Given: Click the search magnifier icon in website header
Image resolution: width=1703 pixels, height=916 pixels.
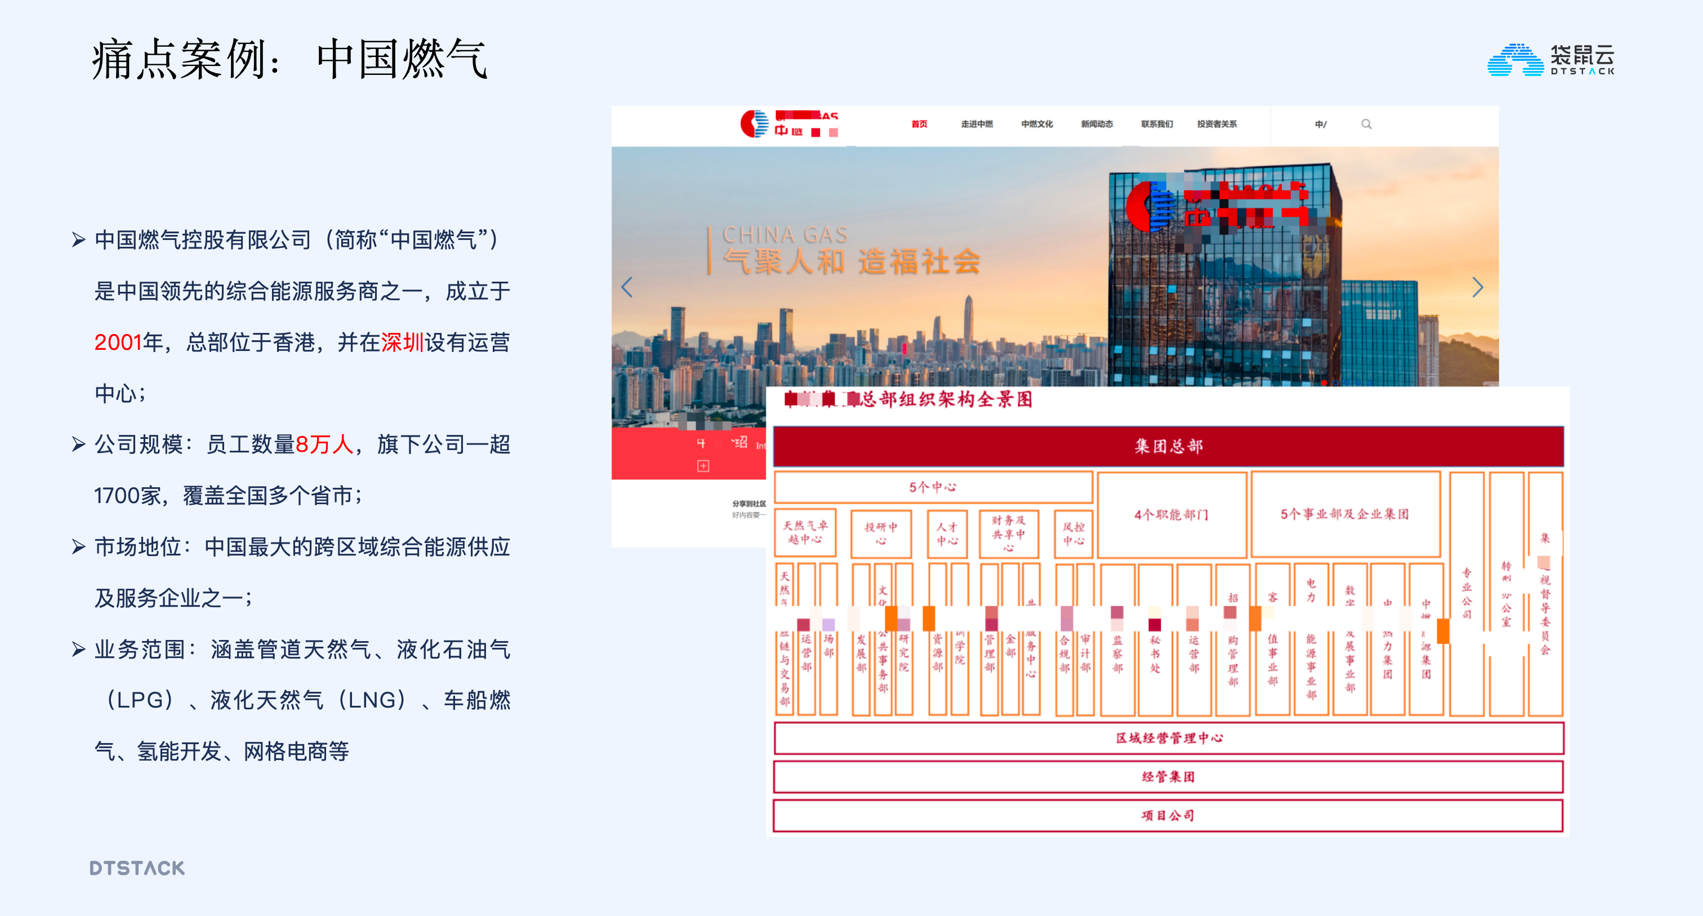Looking at the screenshot, I should tap(1366, 124).
